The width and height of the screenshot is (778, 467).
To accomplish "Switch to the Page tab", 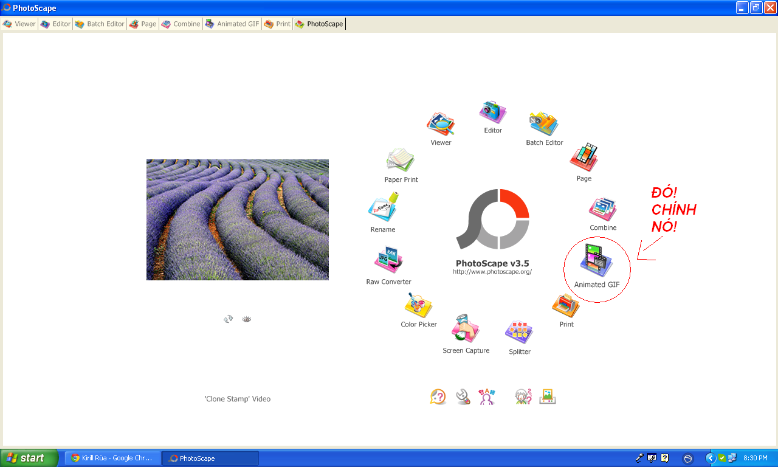I will pyautogui.click(x=143, y=24).
